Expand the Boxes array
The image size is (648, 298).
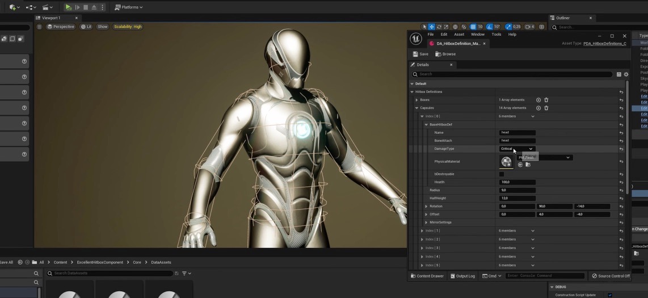[x=416, y=100]
